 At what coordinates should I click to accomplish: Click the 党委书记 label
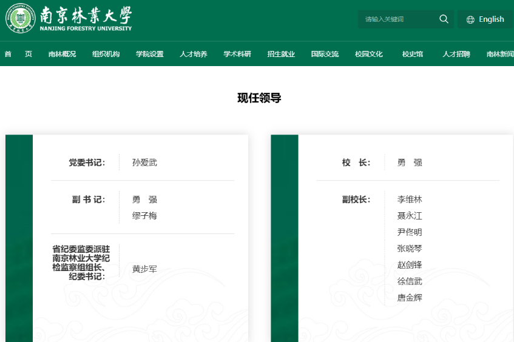pos(87,163)
